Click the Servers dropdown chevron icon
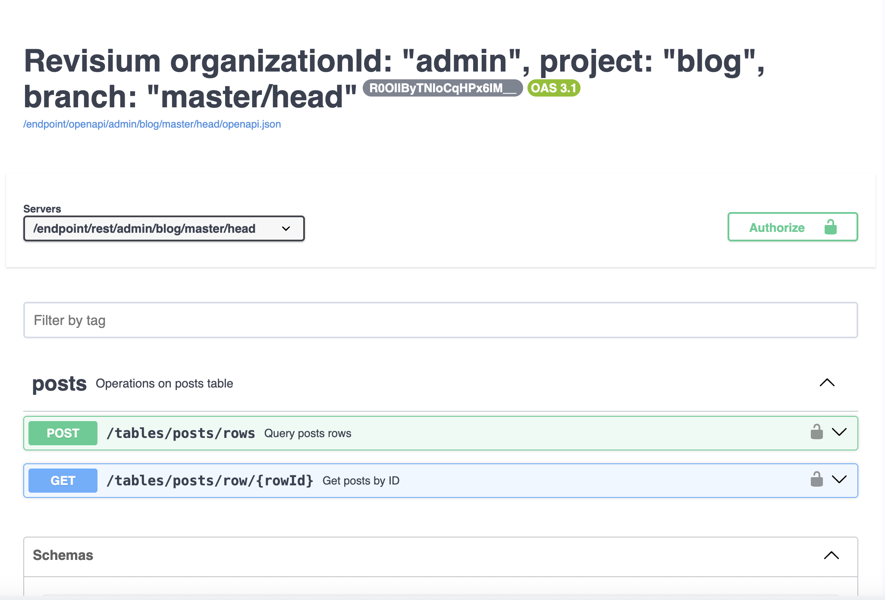Screen dimensions: 885x600 (x=286, y=228)
